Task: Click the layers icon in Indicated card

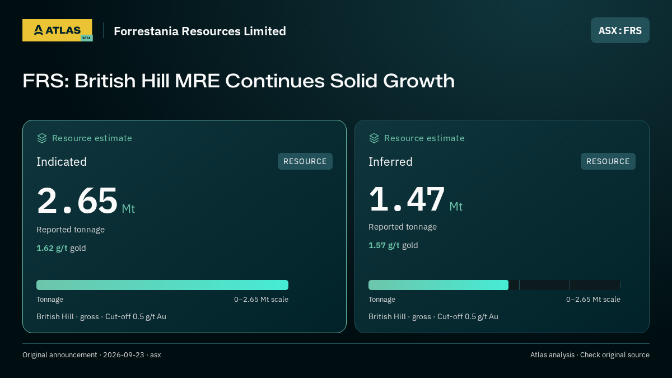Action: point(42,138)
